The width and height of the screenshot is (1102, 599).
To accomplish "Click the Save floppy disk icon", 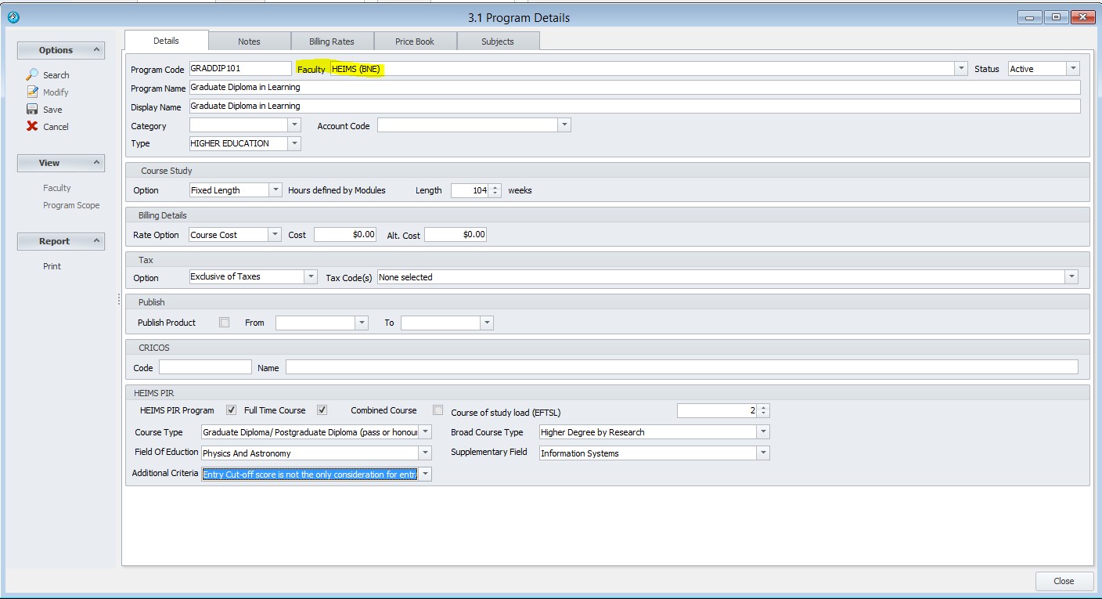I will pos(32,110).
